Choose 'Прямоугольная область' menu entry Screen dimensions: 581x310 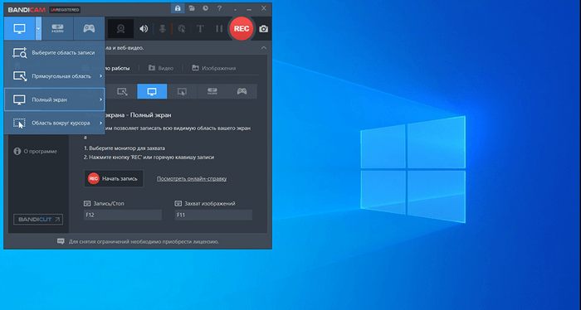54,76
